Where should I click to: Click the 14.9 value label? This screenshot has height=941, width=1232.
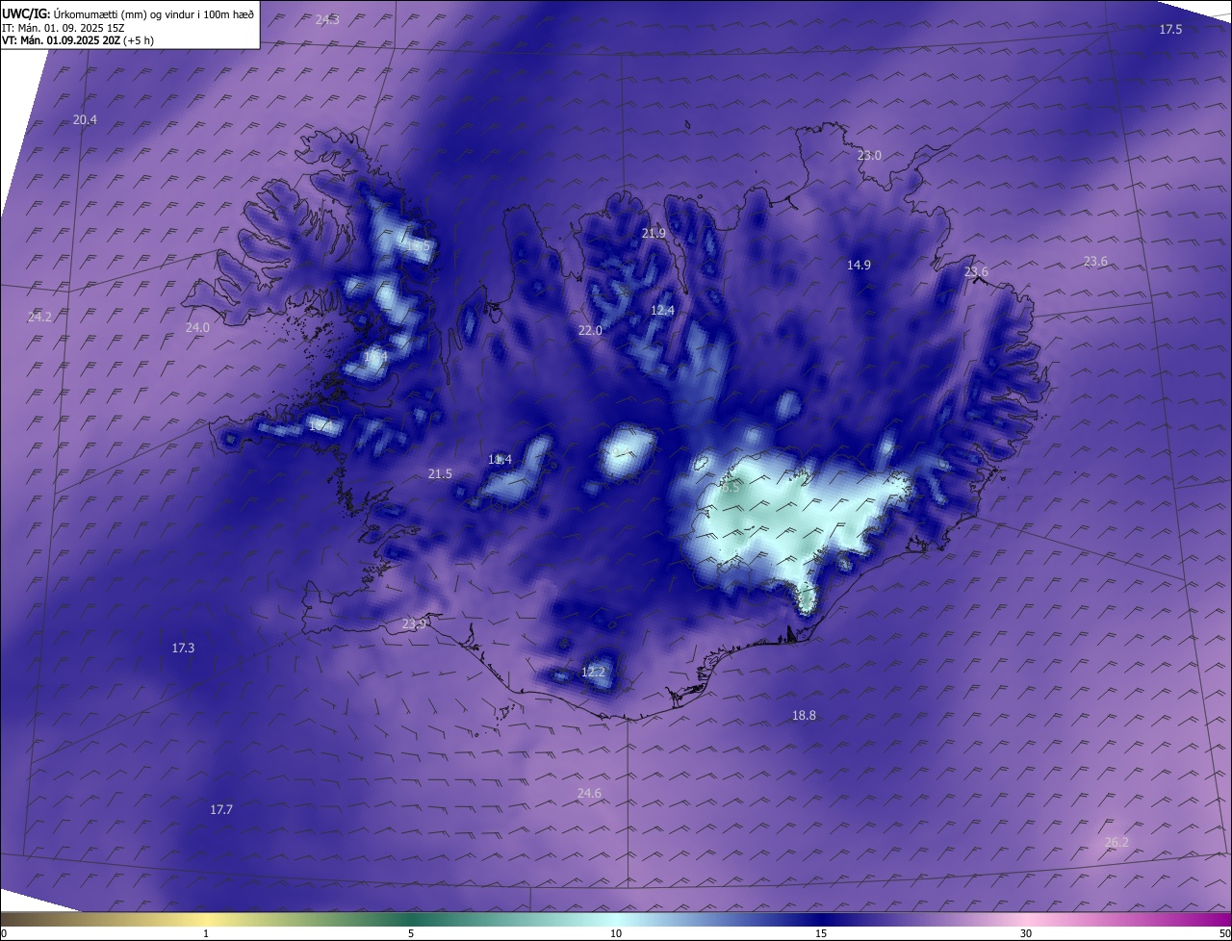(x=859, y=265)
